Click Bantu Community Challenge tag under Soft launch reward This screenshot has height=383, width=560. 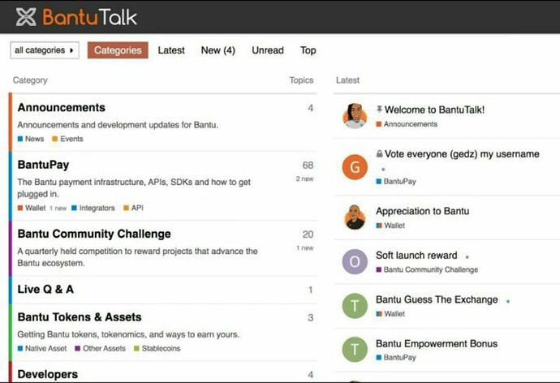pos(427,269)
